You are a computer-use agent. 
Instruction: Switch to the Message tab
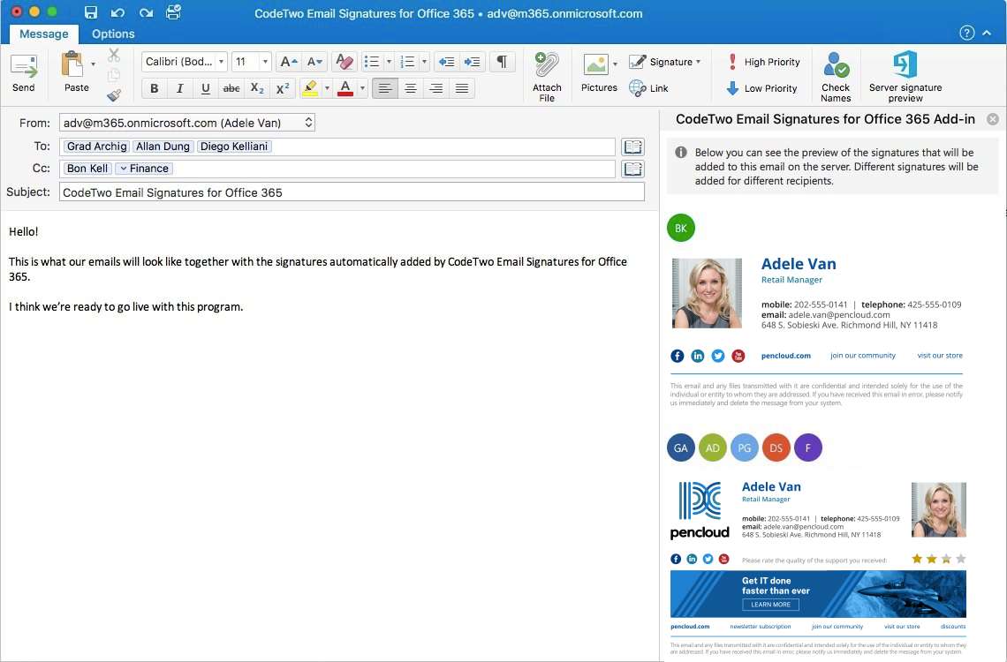coord(43,34)
